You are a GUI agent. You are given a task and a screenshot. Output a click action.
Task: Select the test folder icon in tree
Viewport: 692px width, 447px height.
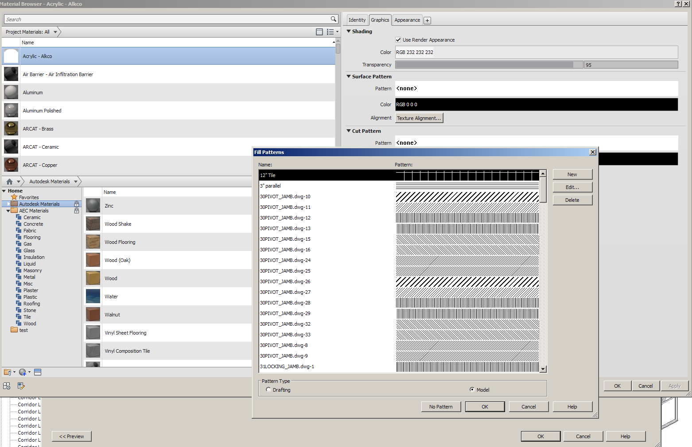click(14, 330)
